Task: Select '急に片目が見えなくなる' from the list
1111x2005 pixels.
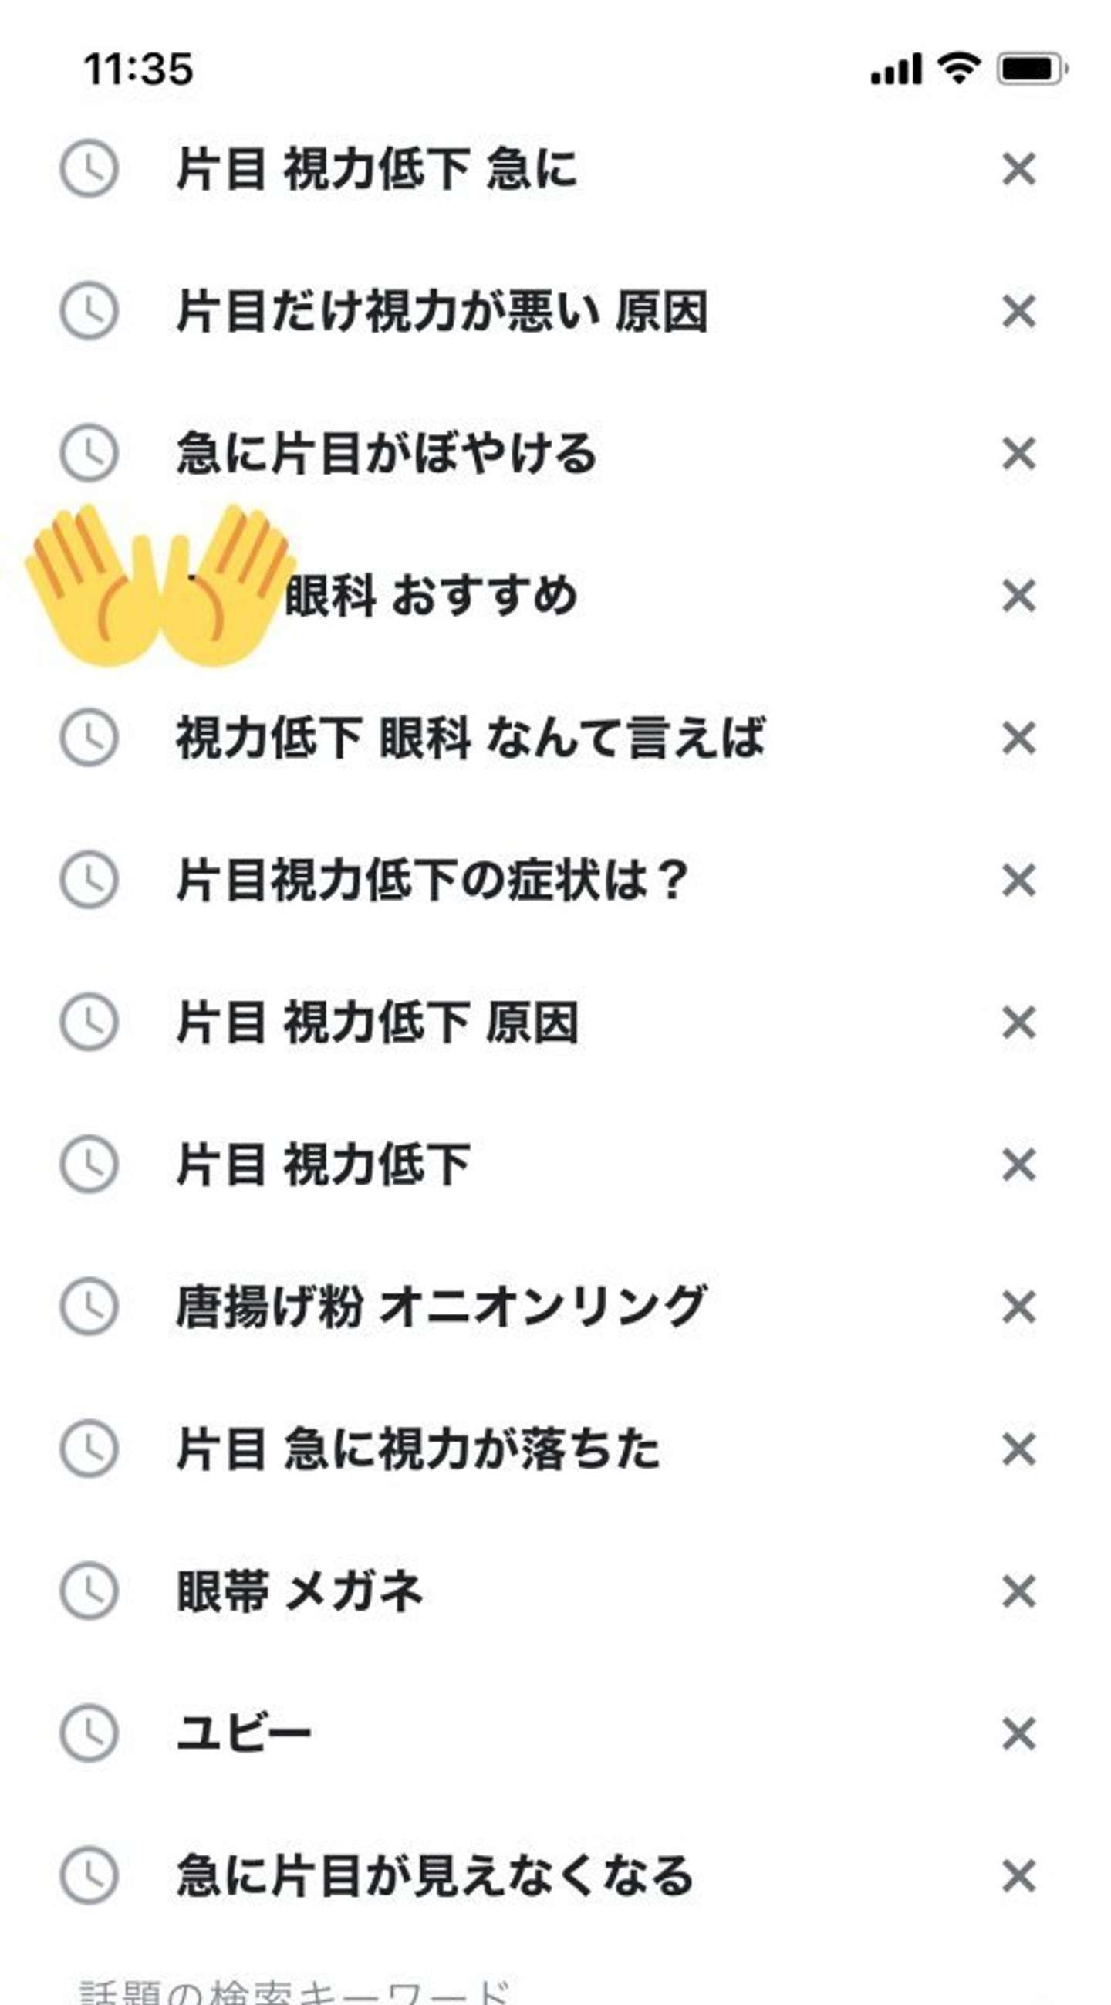Action: tap(434, 1876)
